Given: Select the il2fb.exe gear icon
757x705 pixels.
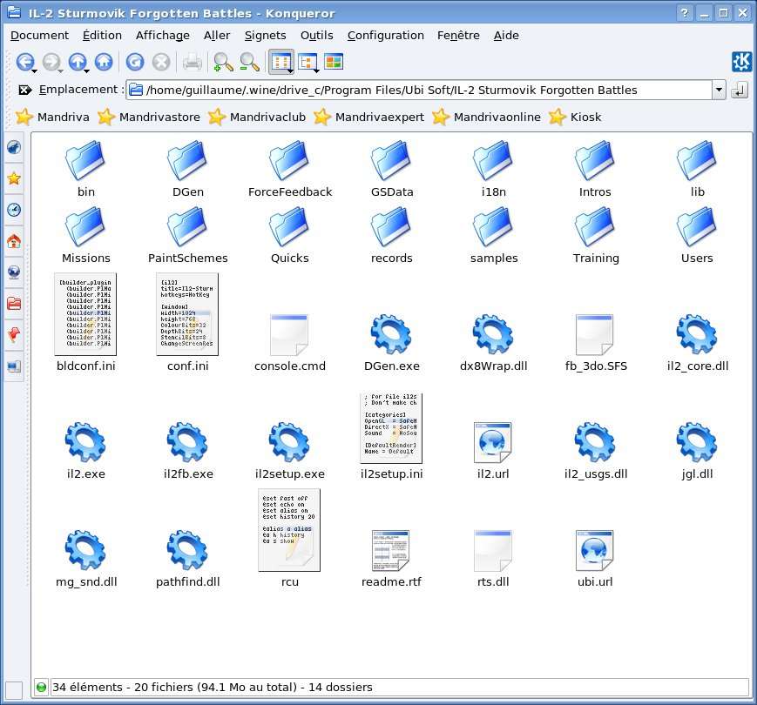Looking at the screenshot, I should click(x=187, y=442).
